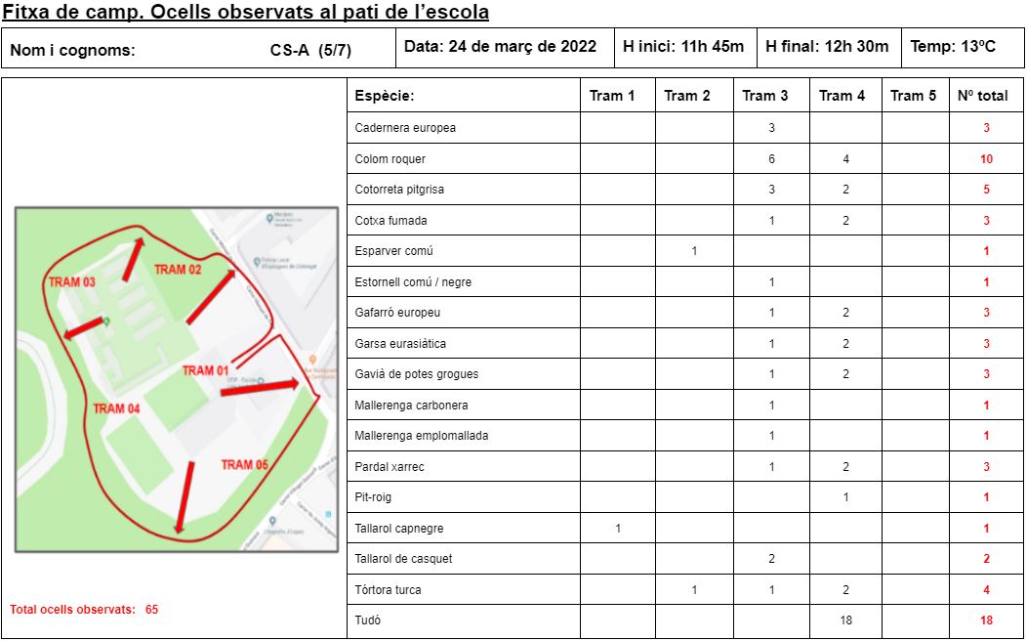Click the red arrow beside TRAM 05
The height and width of the screenshot is (641, 1027).
(184, 496)
